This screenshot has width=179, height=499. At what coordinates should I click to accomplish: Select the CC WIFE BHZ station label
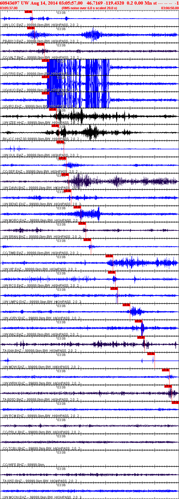(x=13, y=465)
